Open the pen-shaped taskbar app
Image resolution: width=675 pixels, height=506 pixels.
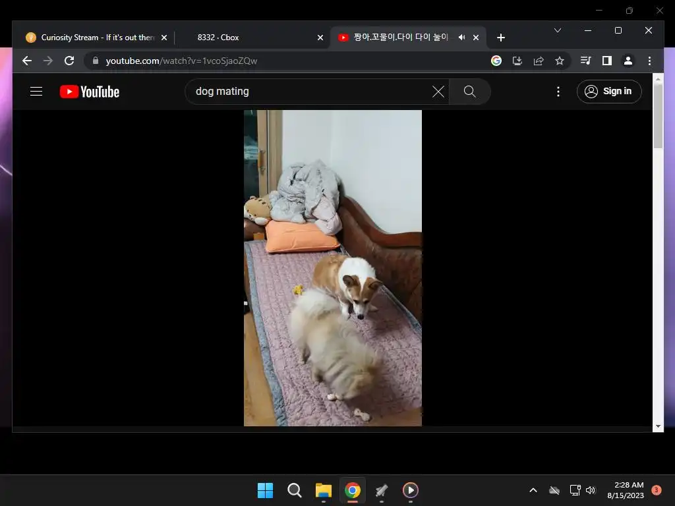(382, 490)
